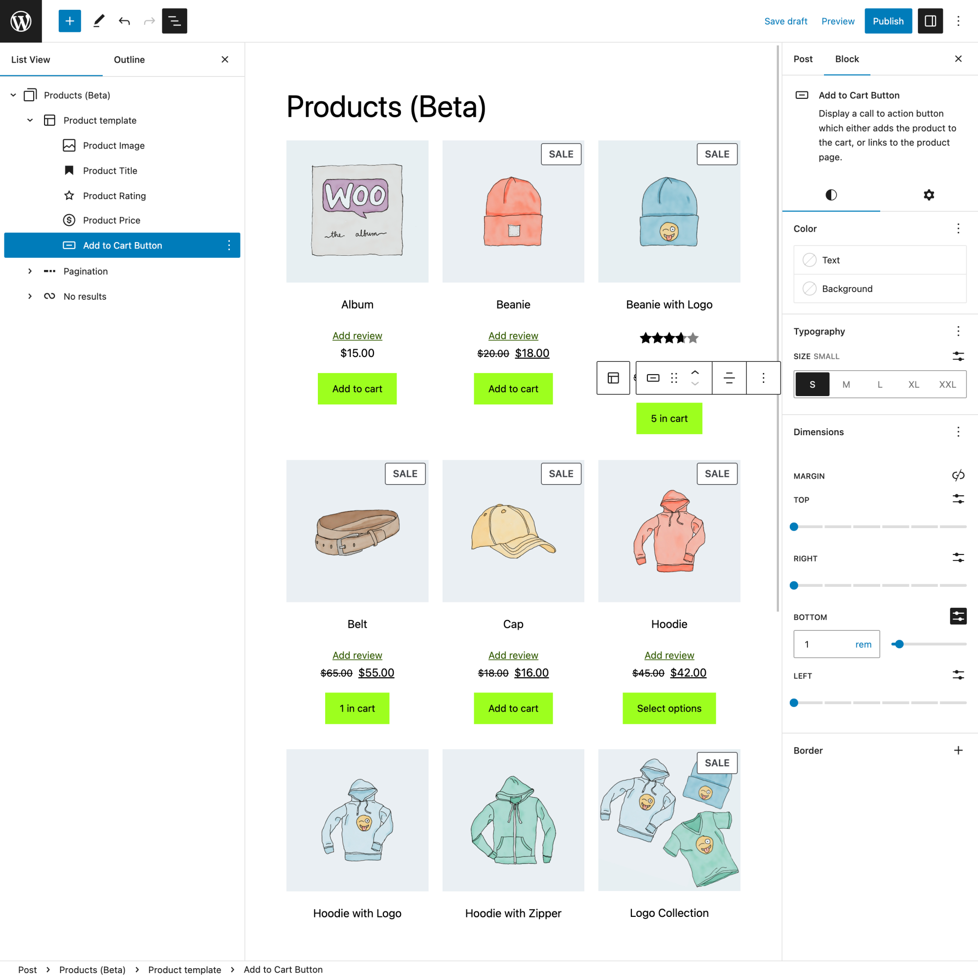Screen dimensions: 978x978
Task: Click the BOTTOM margin slider
Action: [x=929, y=644]
